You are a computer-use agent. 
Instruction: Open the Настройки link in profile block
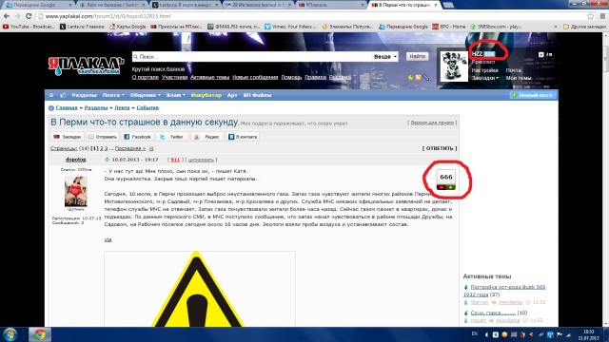(484, 70)
